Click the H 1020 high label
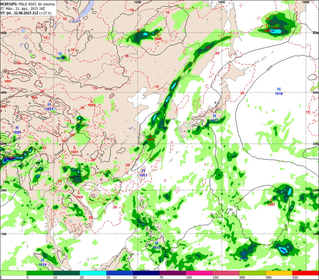 coord(17,130)
